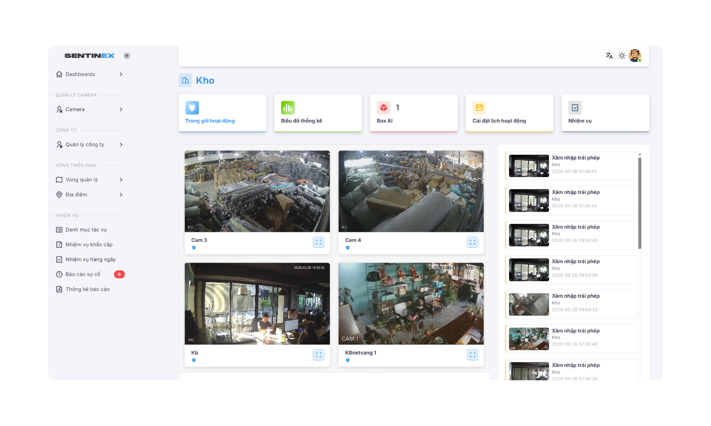Toggle the sidebar pin radio button
Image resolution: width=711 pixels, height=426 pixels.
coord(127,56)
